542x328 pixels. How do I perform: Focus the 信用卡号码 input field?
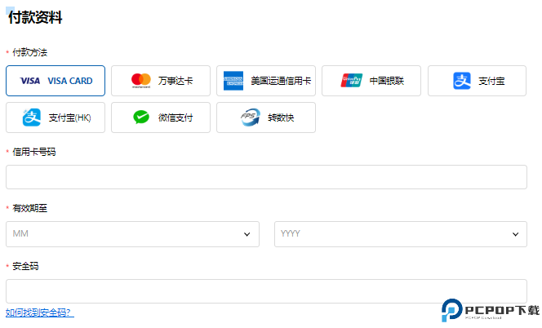coord(266,177)
